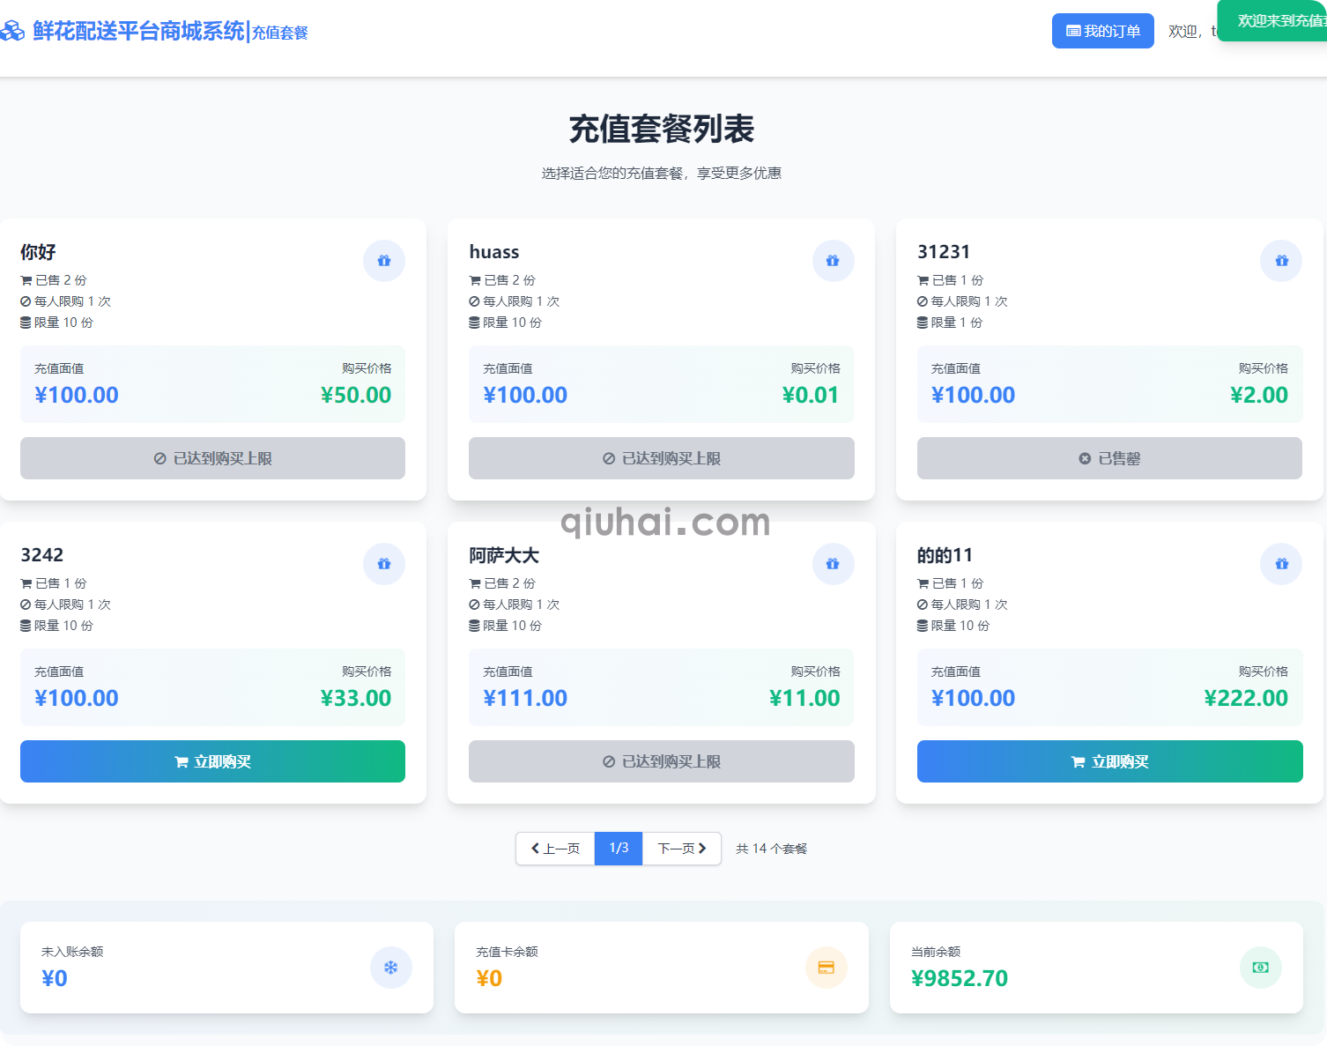
Task: Buy the 的的11 package with 立即购买
Action: (x=1109, y=761)
